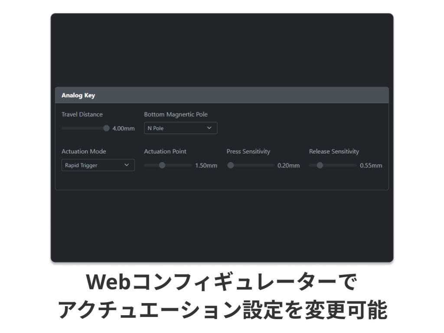Click the N Pole dropdown text

157,128
